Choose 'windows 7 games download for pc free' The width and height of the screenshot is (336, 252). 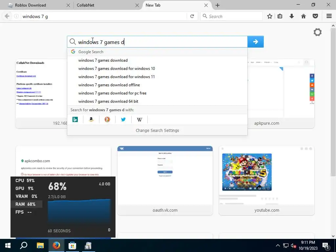[157, 93]
